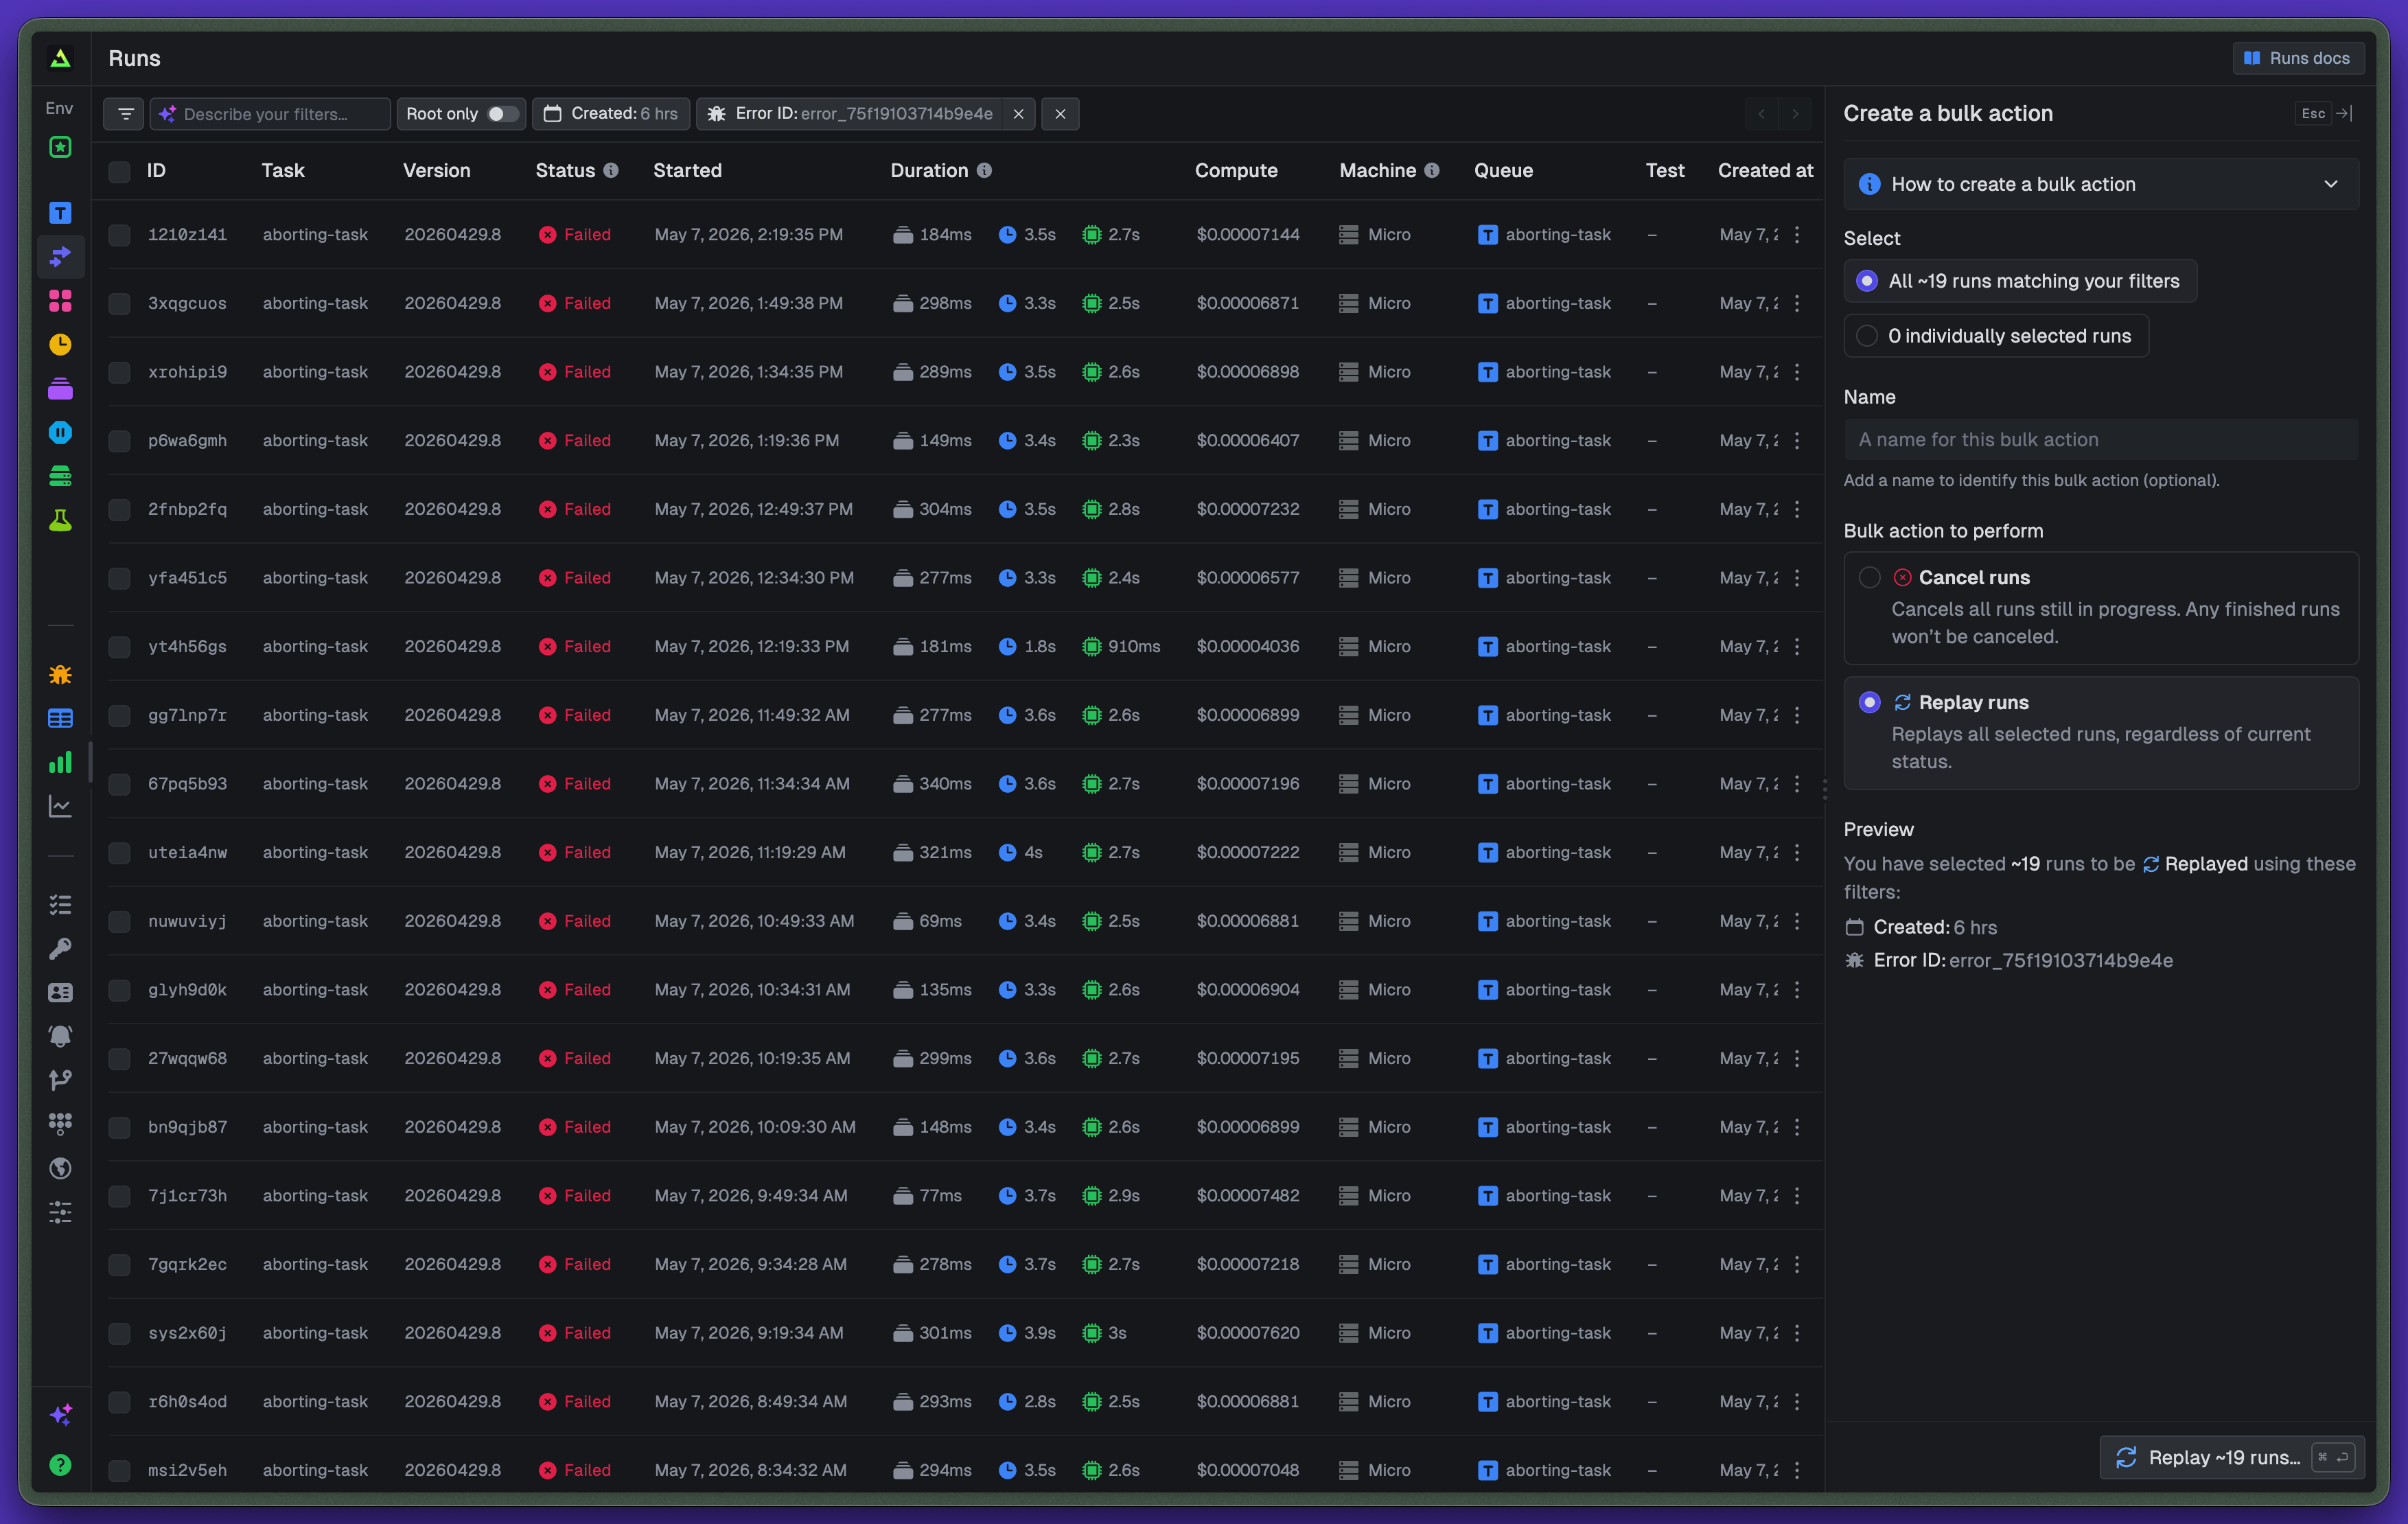The width and height of the screenshot is (2408, 1524).
Task: Collapse side panel using the arrow-bar icon
Action: tap(2344, 114)
